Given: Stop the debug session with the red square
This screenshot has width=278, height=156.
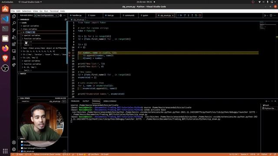Looking at the screenshot, I should 200,16.
